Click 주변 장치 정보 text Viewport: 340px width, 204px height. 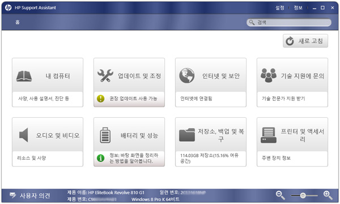277,158
